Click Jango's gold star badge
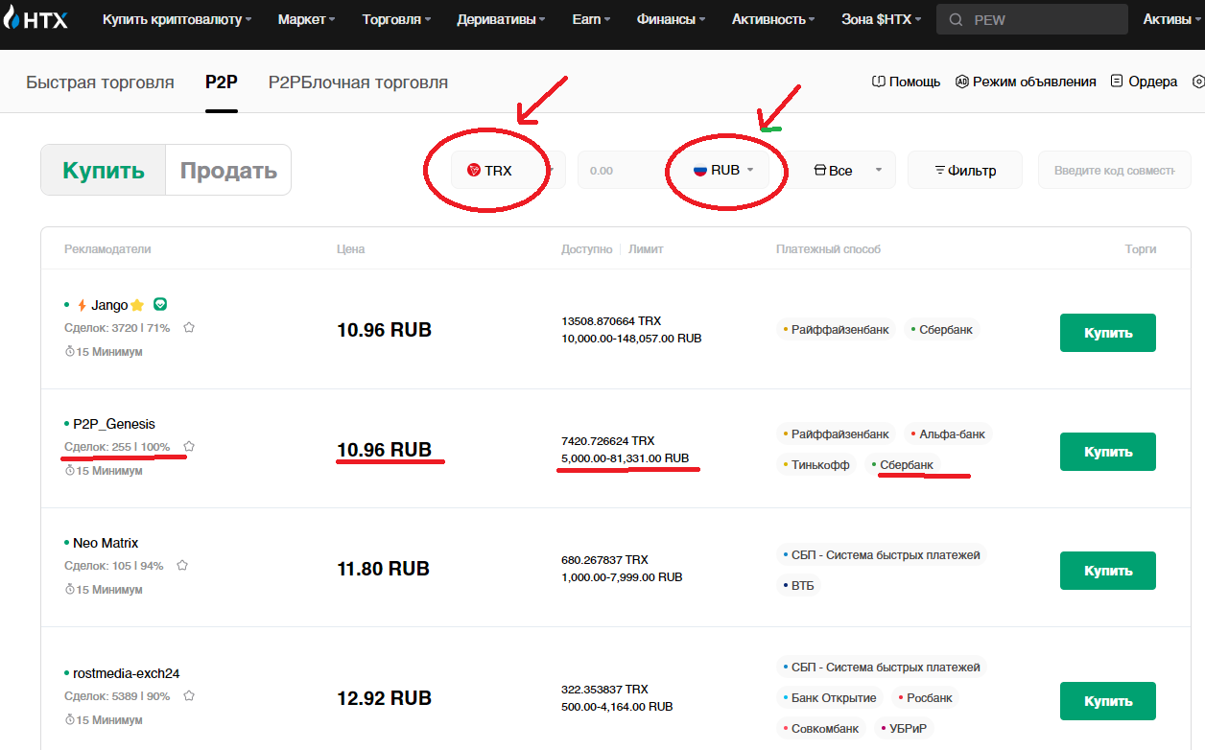The height and width of the screenshot is (750, 1205). (x=137, y=305)
